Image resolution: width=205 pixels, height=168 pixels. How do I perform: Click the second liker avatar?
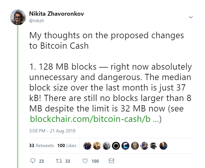click(97, 145)
